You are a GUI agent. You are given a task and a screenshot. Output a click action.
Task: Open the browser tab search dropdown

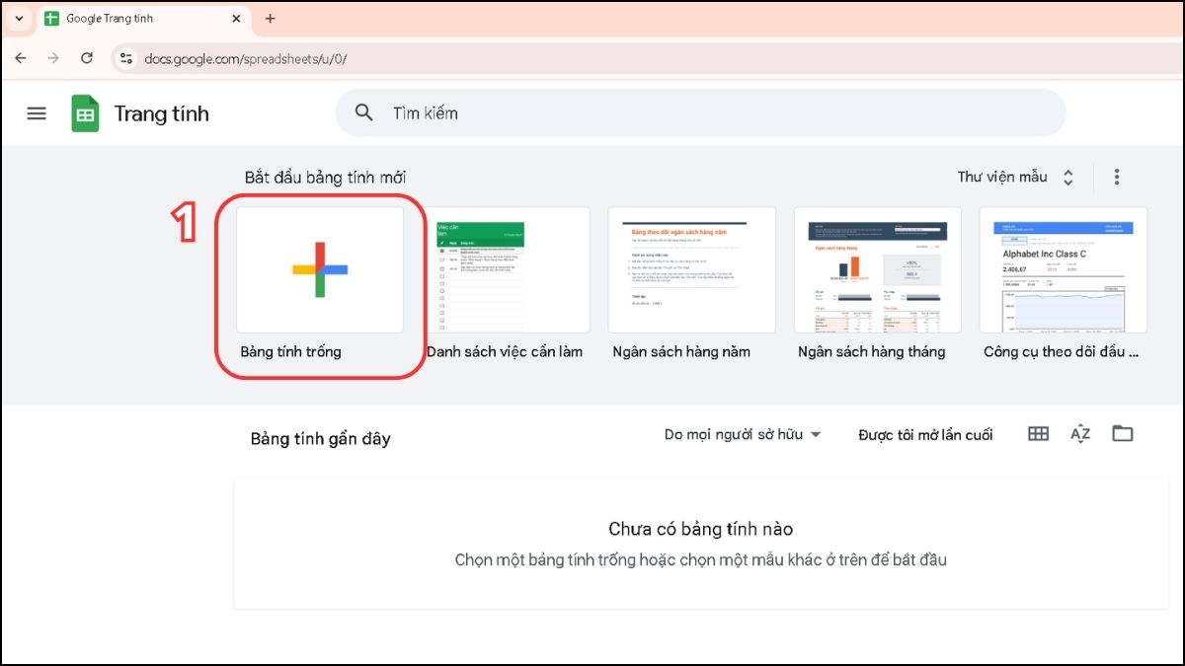tap(19, 19)
